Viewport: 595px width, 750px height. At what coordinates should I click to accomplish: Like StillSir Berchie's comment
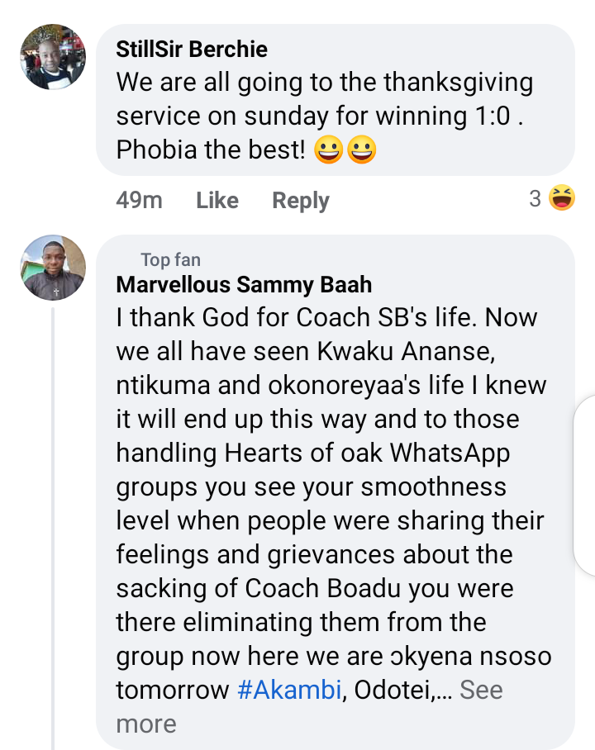(x=217, y=201)
